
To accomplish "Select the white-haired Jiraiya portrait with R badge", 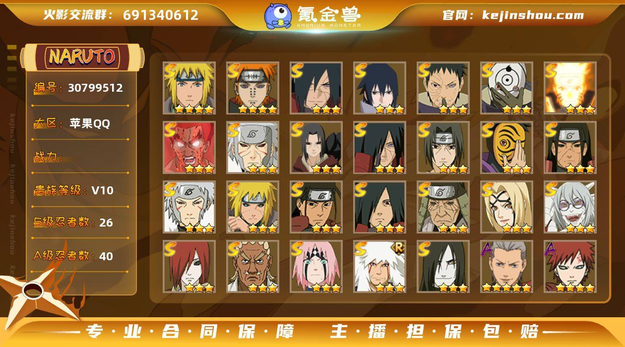I will 380,267.
